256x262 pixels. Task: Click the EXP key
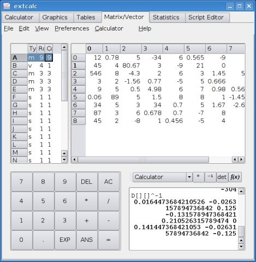tap(65, 240)
